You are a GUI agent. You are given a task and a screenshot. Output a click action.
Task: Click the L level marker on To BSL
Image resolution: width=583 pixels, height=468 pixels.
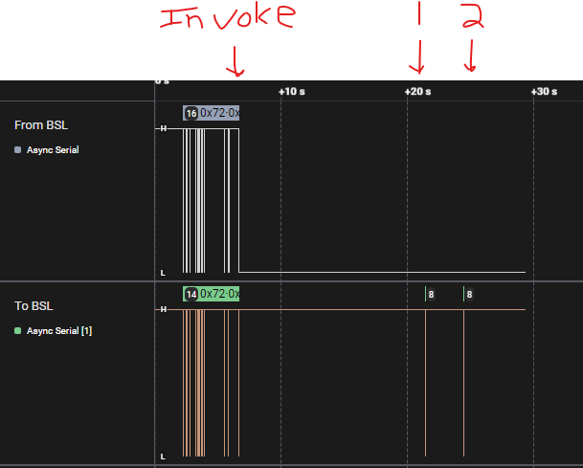pyautogui.click(x=163, y=457)
